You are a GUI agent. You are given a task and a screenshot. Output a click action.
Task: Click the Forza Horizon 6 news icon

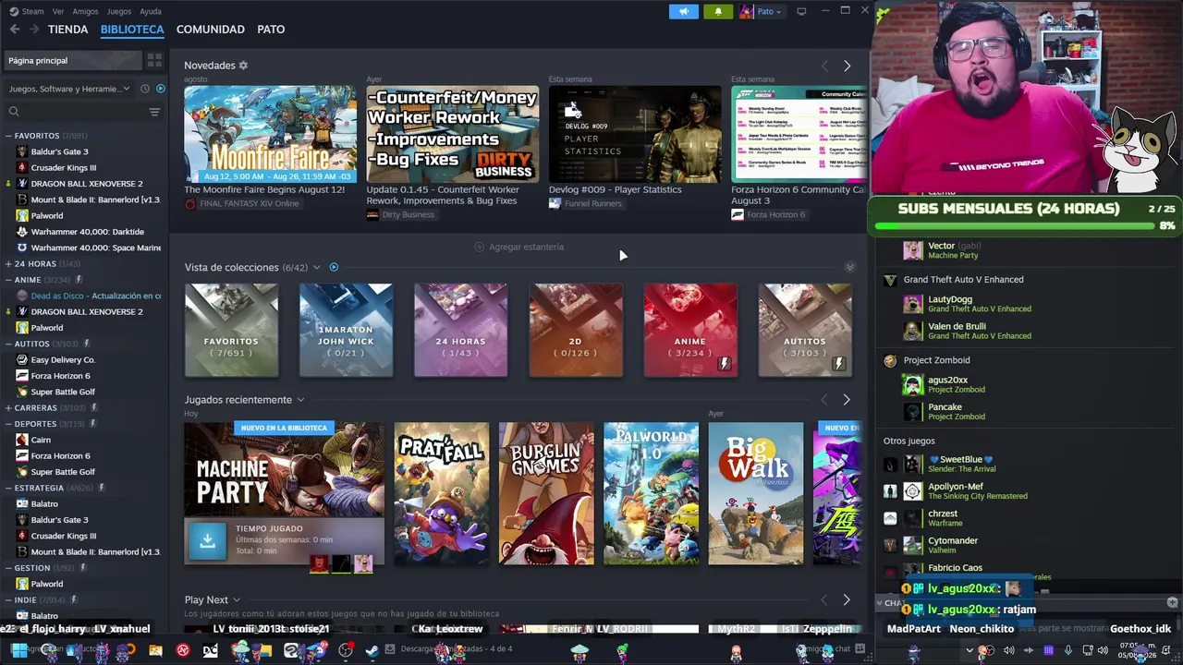pos(738,214)
